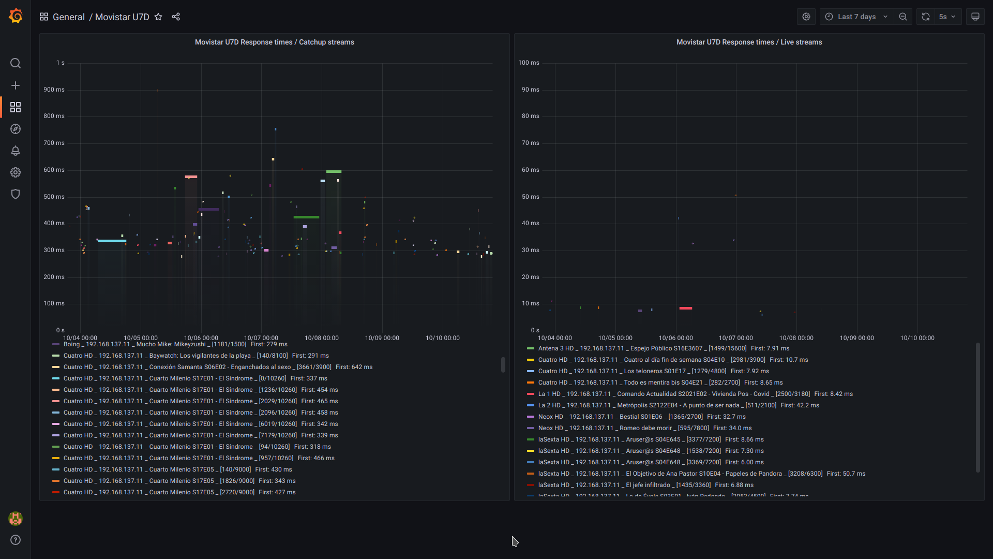Open the Explore compass icon

16,129
